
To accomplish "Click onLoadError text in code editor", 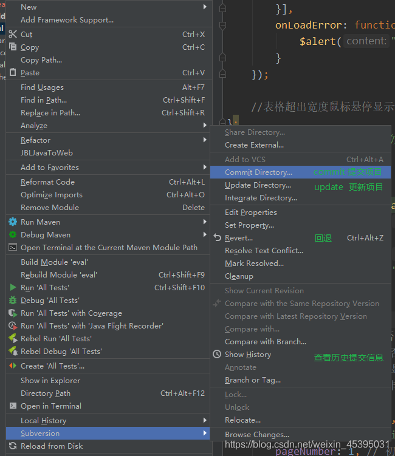I will [308, 25].
